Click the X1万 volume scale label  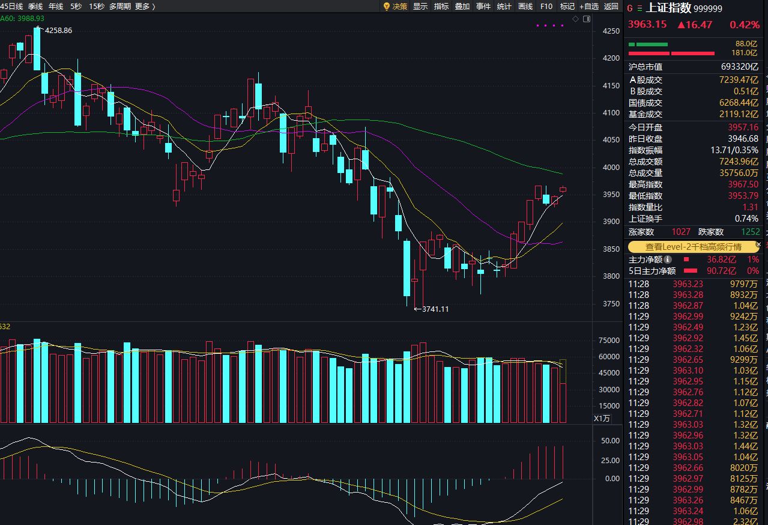tap(602, 418)
